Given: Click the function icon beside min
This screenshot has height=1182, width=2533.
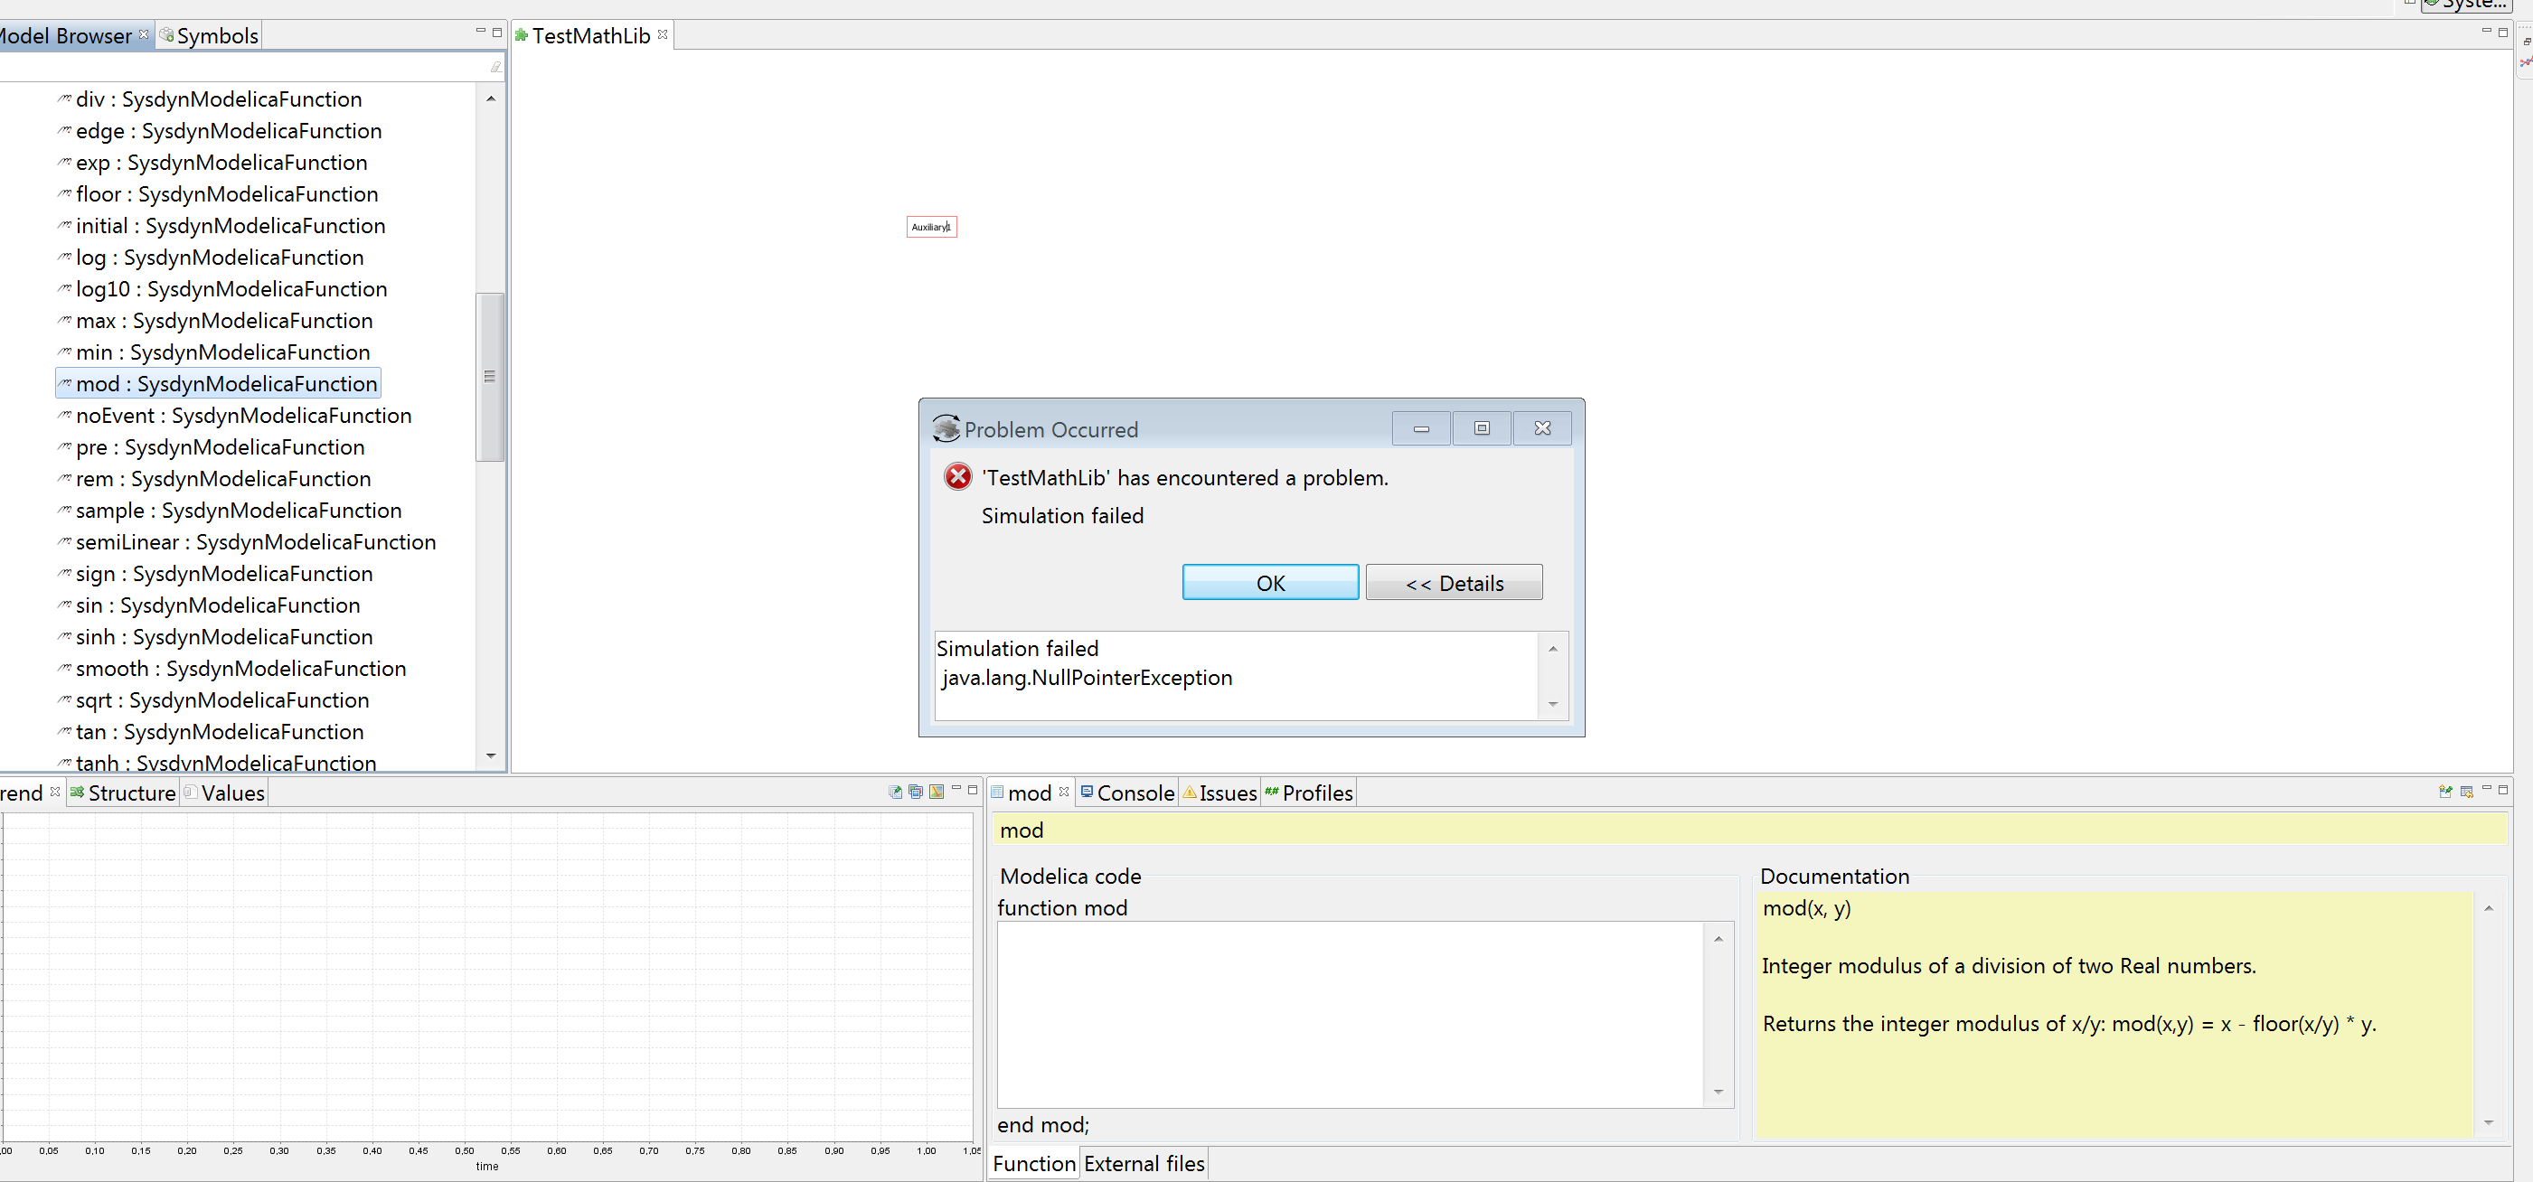Looking at the screenshot, I should pos(65,351).
